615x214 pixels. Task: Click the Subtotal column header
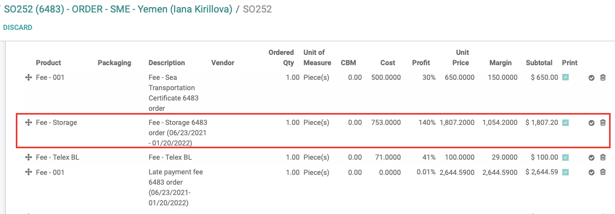click(x=539, y=62)
